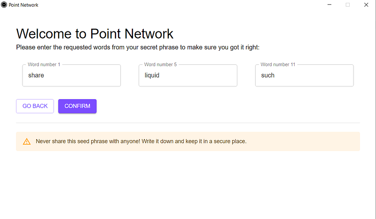Click the 'Never share this seed phrase' warning text
Screen dimensions: 376x219
[141, 141]
